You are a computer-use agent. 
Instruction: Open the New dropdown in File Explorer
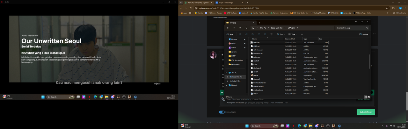coord(230,34)
